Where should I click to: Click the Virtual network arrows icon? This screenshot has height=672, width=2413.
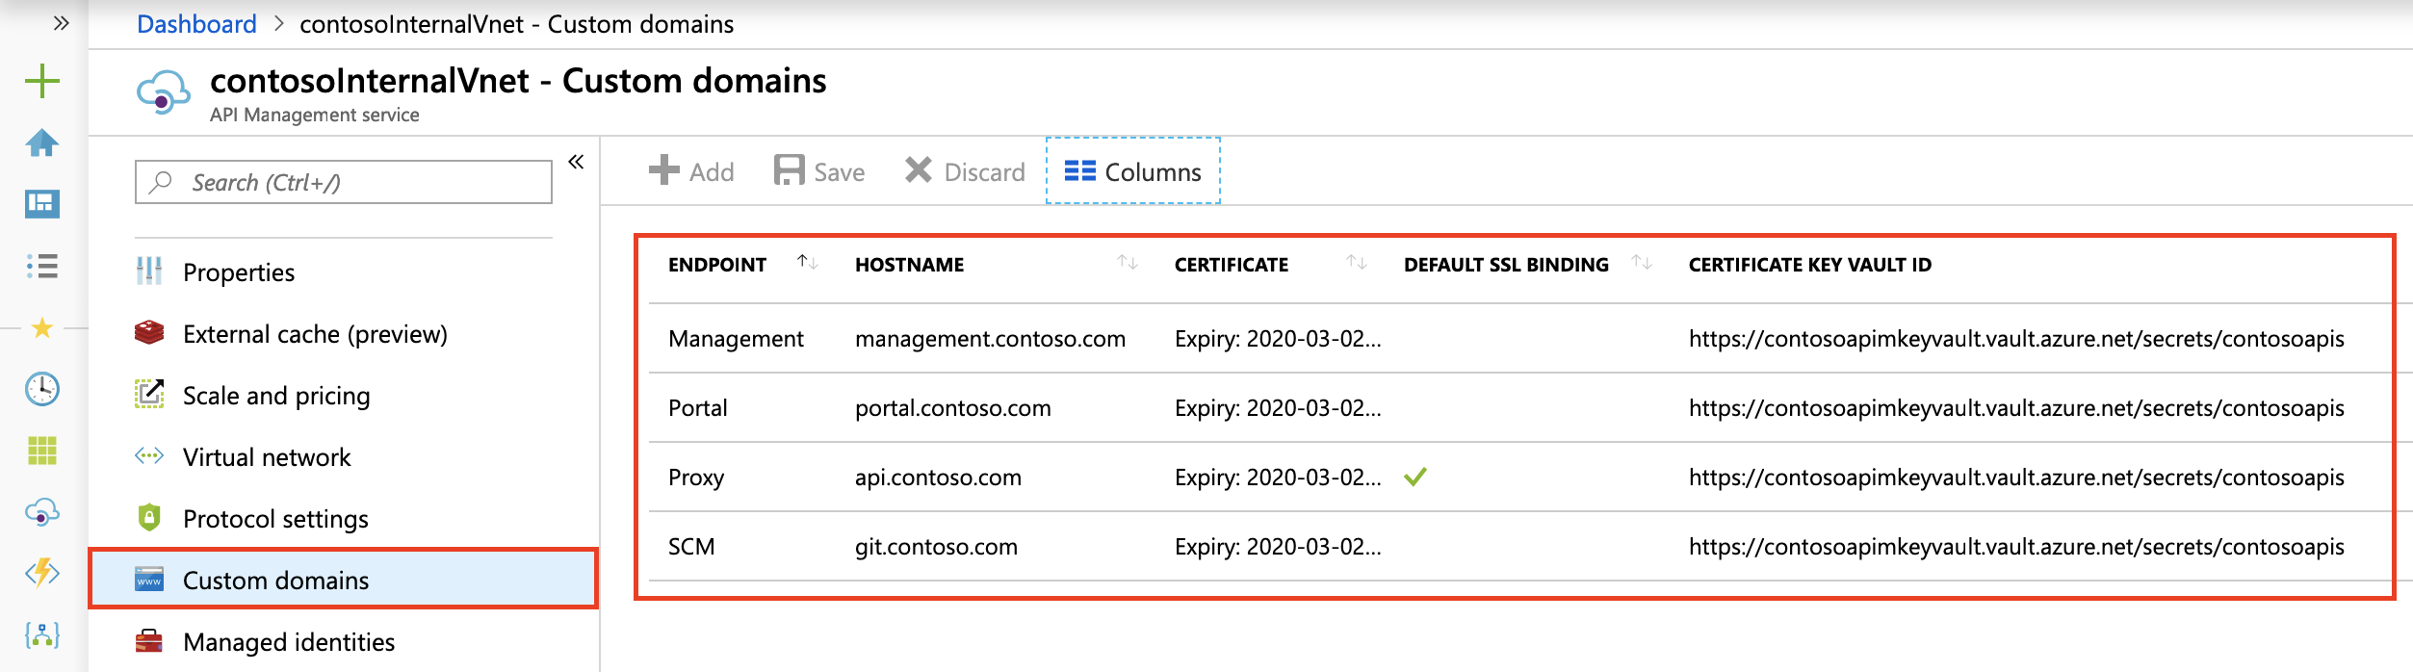(x=149, y=456)
